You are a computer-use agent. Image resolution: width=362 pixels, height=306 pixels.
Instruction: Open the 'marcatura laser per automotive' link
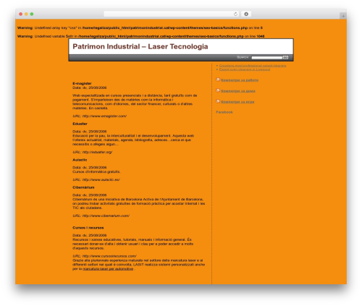[108, 269]
